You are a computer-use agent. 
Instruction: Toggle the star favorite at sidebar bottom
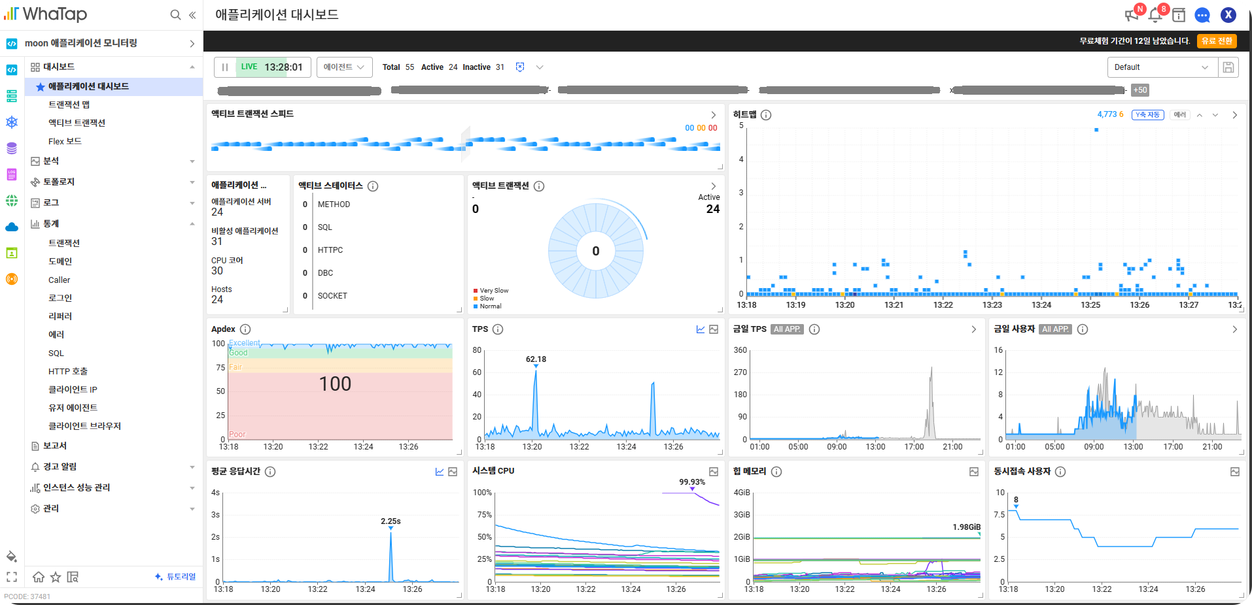point(56,577)
